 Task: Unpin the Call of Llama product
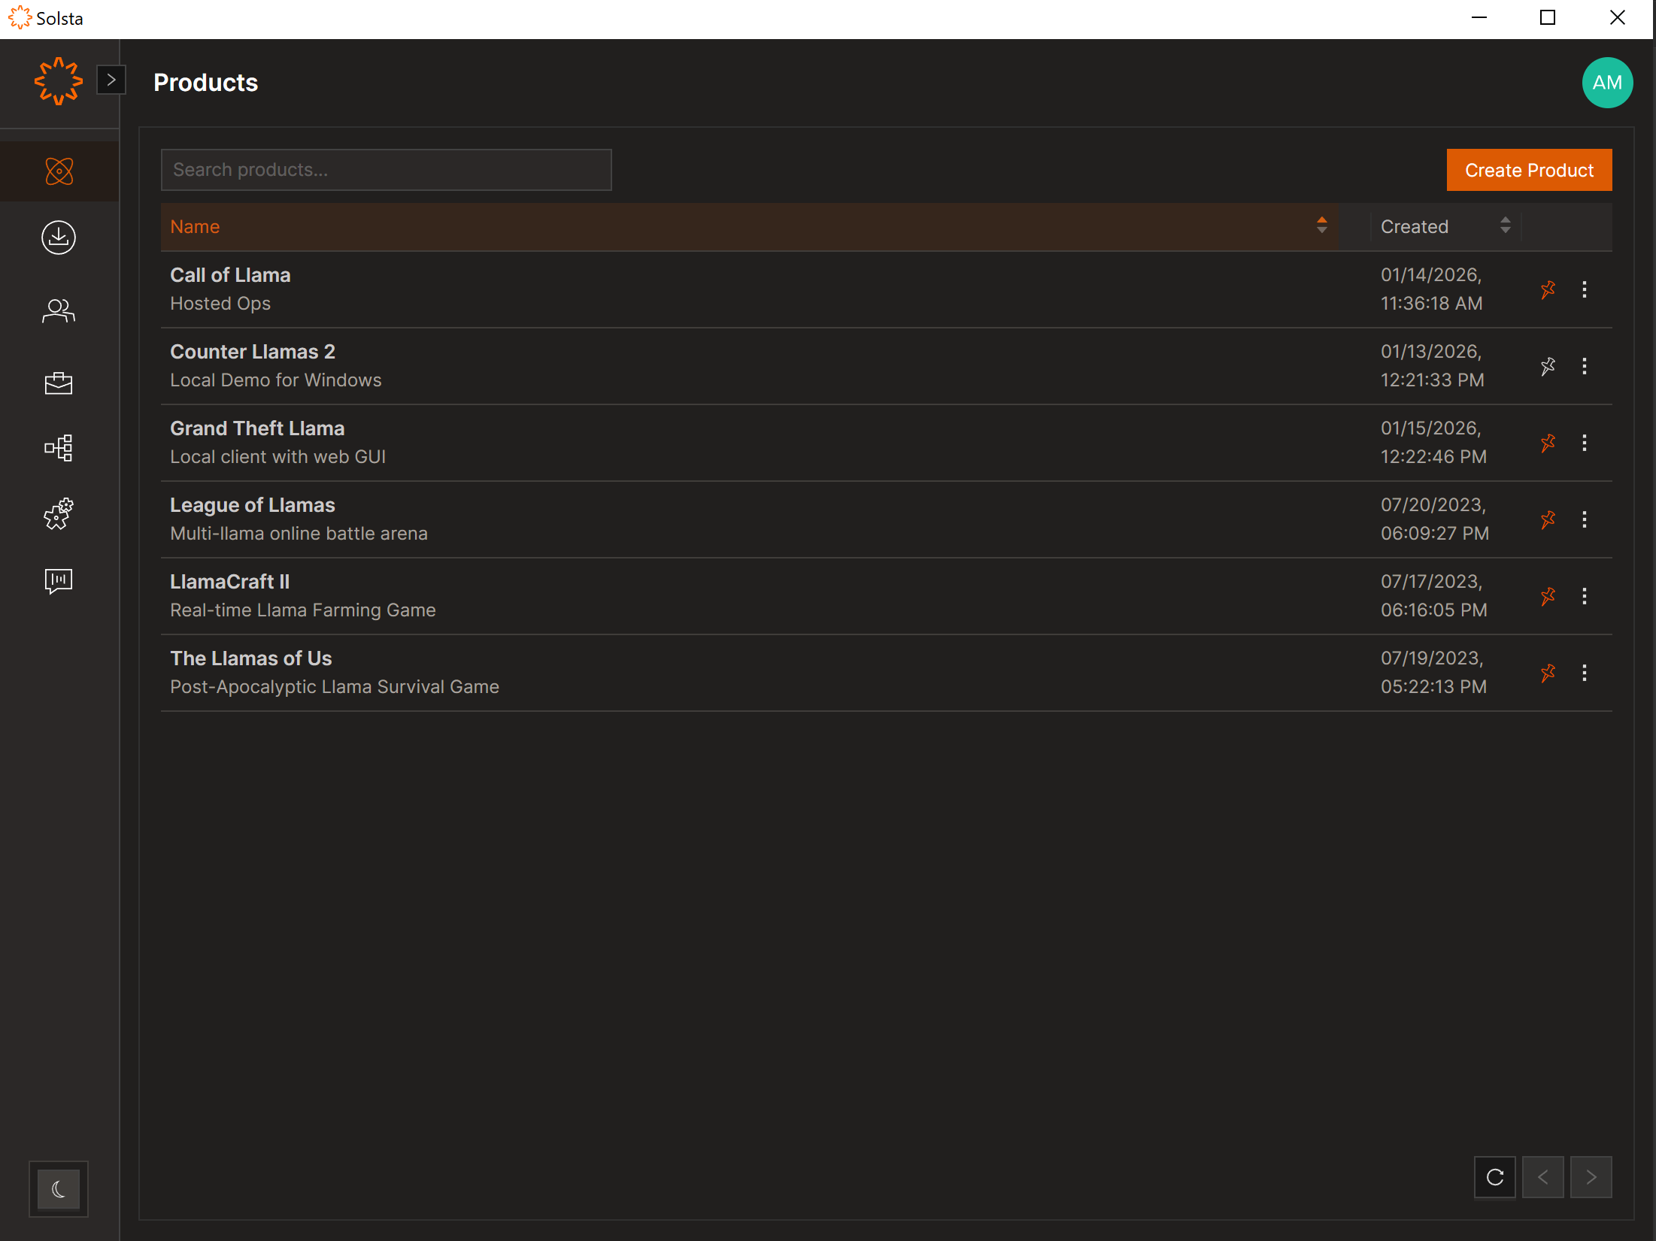pyautogui.click(x=1547, y=289)
